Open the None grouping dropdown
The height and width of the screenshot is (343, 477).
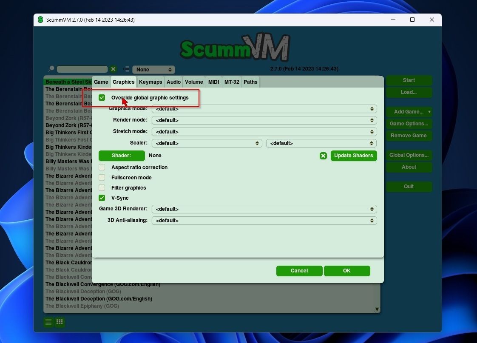coord(153,70)
